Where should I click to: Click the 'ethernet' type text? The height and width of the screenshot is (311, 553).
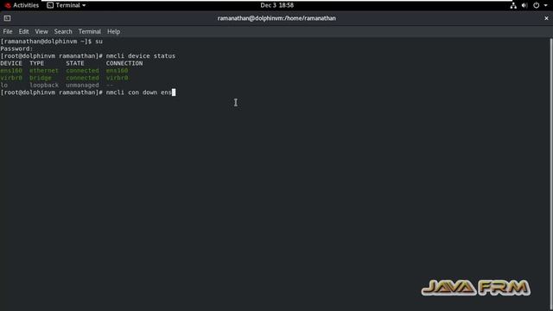pos(44,71)
